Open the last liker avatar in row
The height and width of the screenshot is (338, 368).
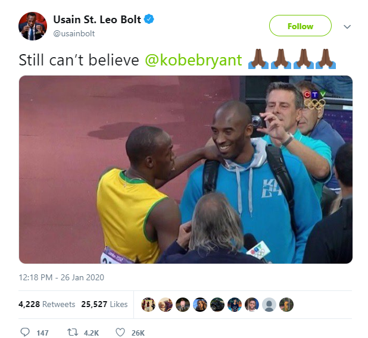(x=286, y=305)
